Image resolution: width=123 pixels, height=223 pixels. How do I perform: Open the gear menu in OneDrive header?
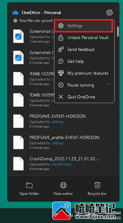[x=110, y=13]
